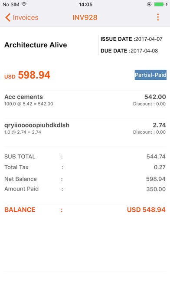The width and height of the screenshot is (170, 302).
Task: Tap the Amount Paid 350.00 row
Action: pos(85,189)
